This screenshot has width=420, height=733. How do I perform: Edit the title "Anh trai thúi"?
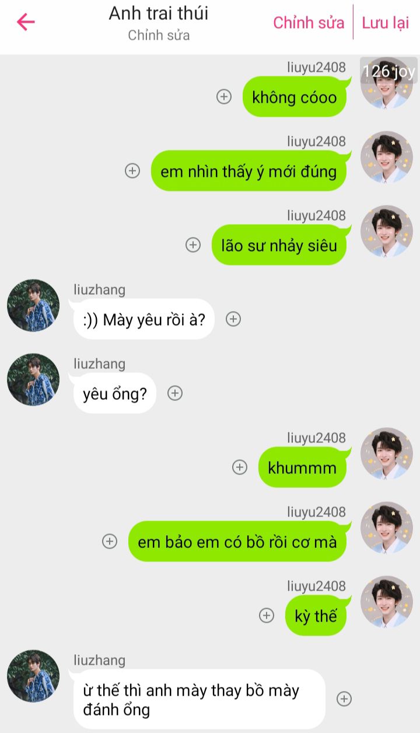pos(159,13)
